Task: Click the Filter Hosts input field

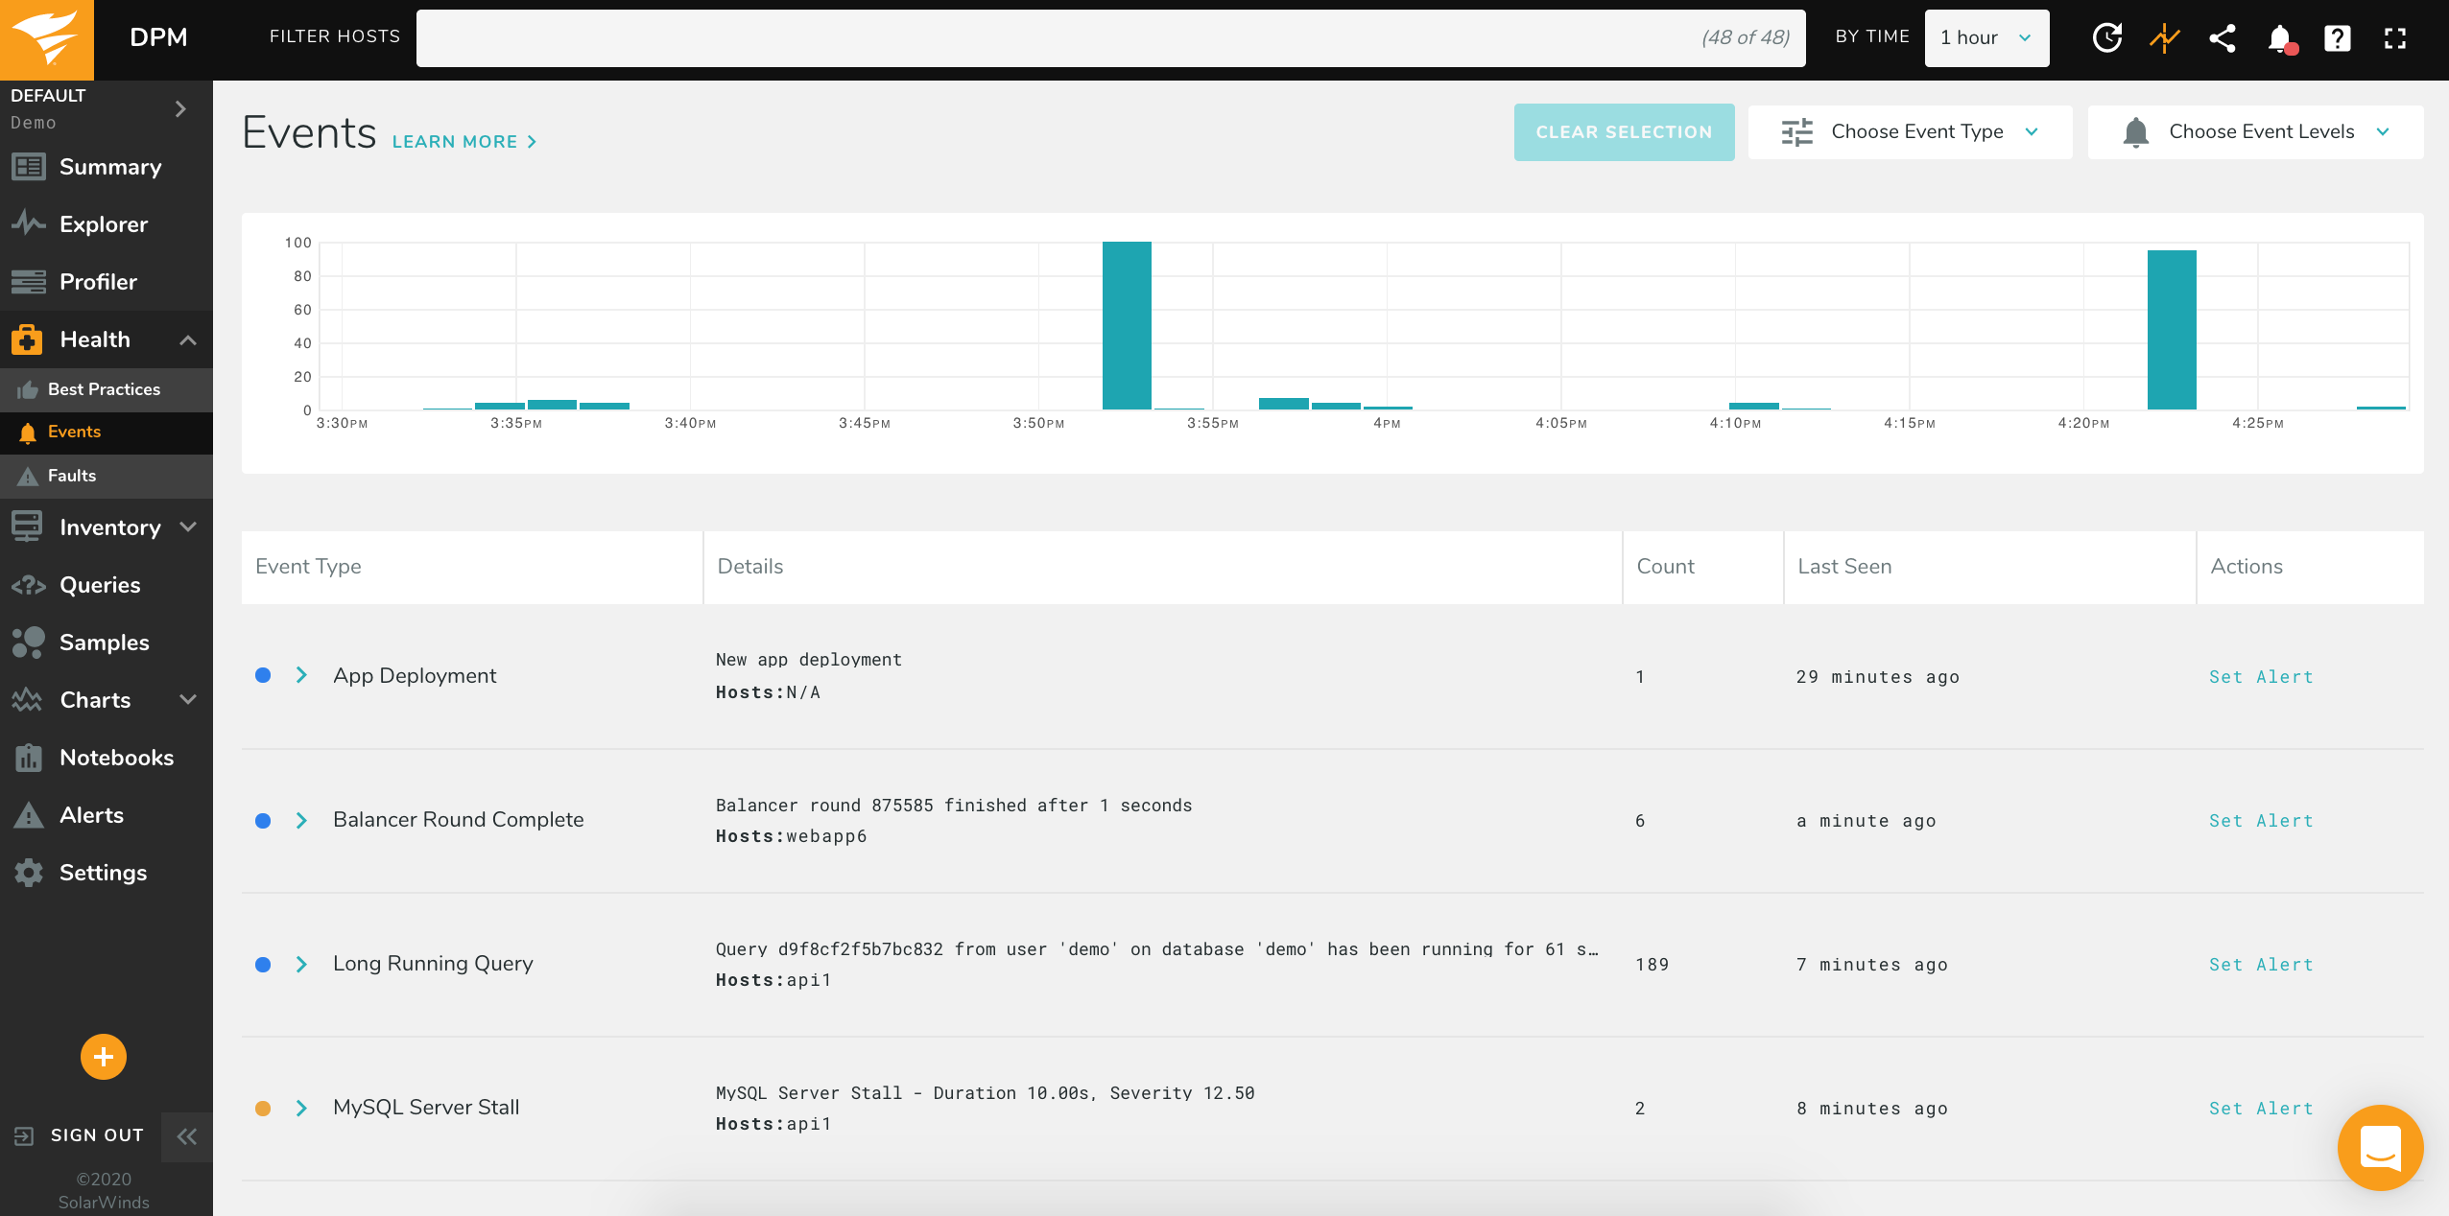Action: tap(1056, 38)
